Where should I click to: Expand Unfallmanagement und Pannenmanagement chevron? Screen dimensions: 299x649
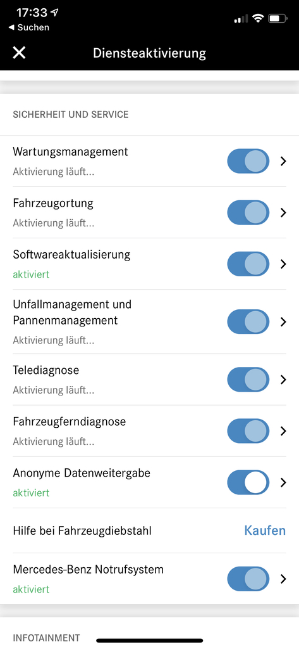tap(283, 321)
